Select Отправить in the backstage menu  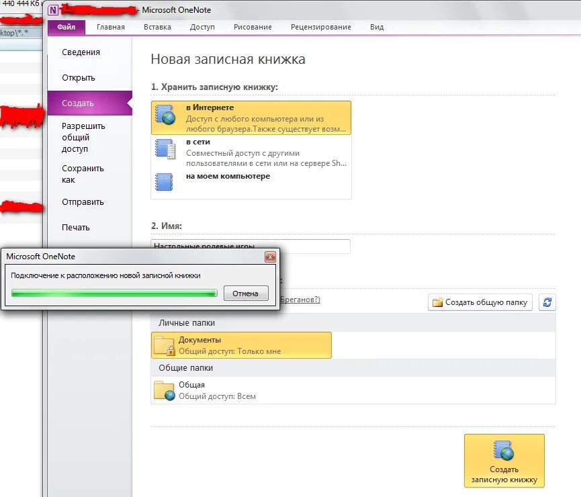pyautogui.click(x=90, y=202)
